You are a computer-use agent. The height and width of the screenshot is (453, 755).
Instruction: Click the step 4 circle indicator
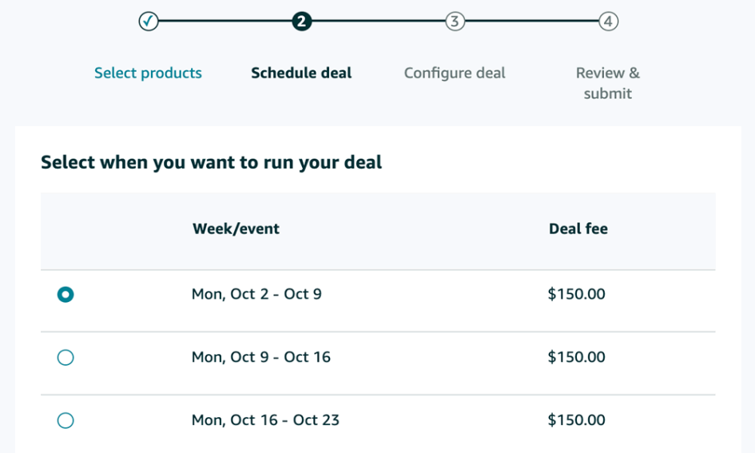[x=608, y=22]
